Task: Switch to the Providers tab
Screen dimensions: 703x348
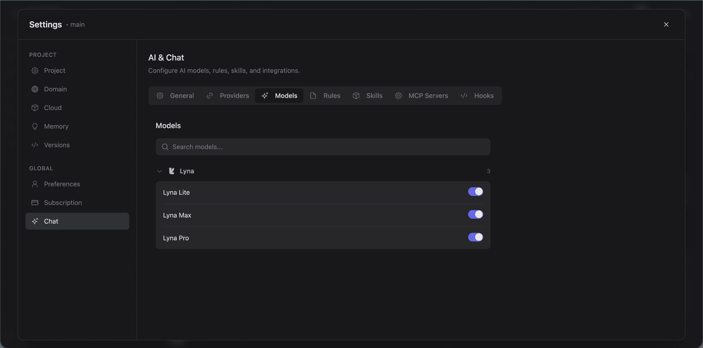Action: point(228,96)
